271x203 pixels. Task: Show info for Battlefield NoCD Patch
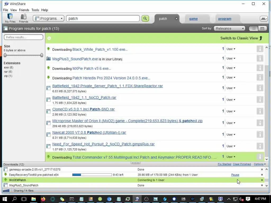(x=260, y=100)
